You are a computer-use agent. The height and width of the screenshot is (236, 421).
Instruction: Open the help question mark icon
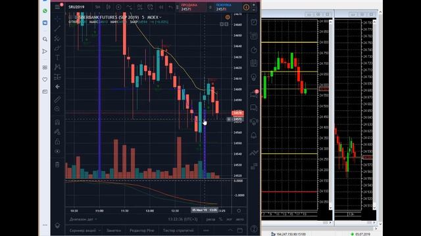(x=254, y=229)
